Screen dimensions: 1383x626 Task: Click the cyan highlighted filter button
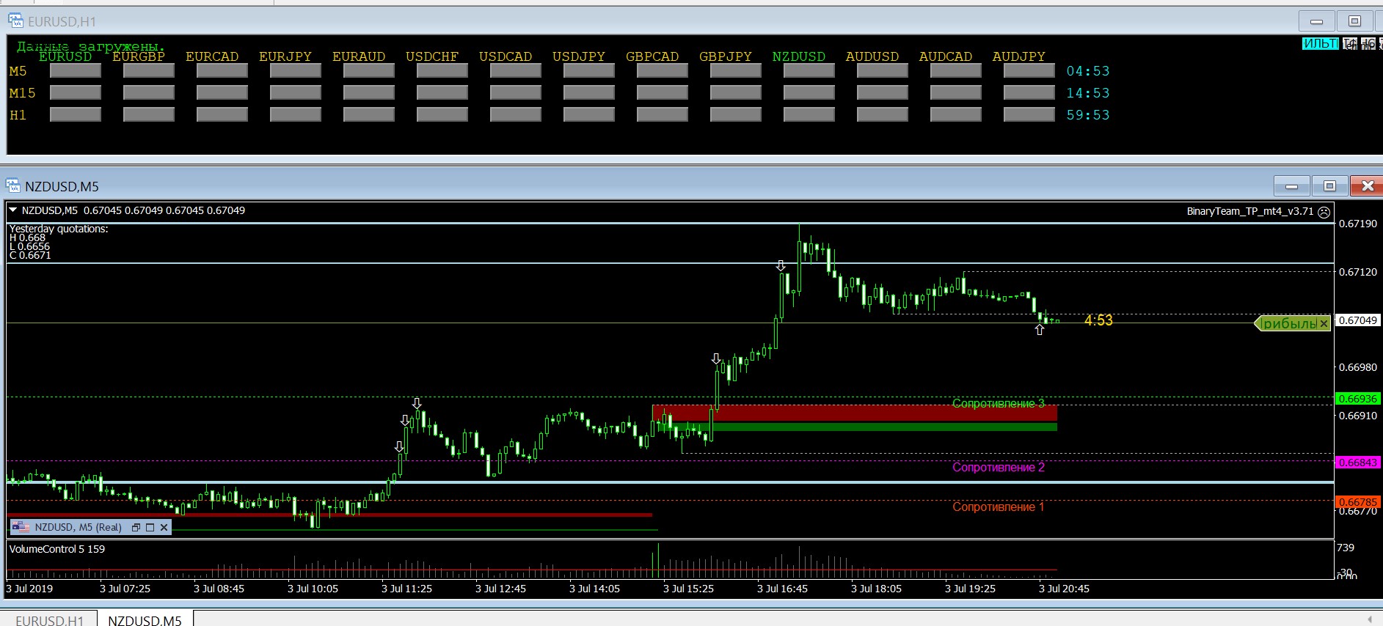coord(1320,44)
